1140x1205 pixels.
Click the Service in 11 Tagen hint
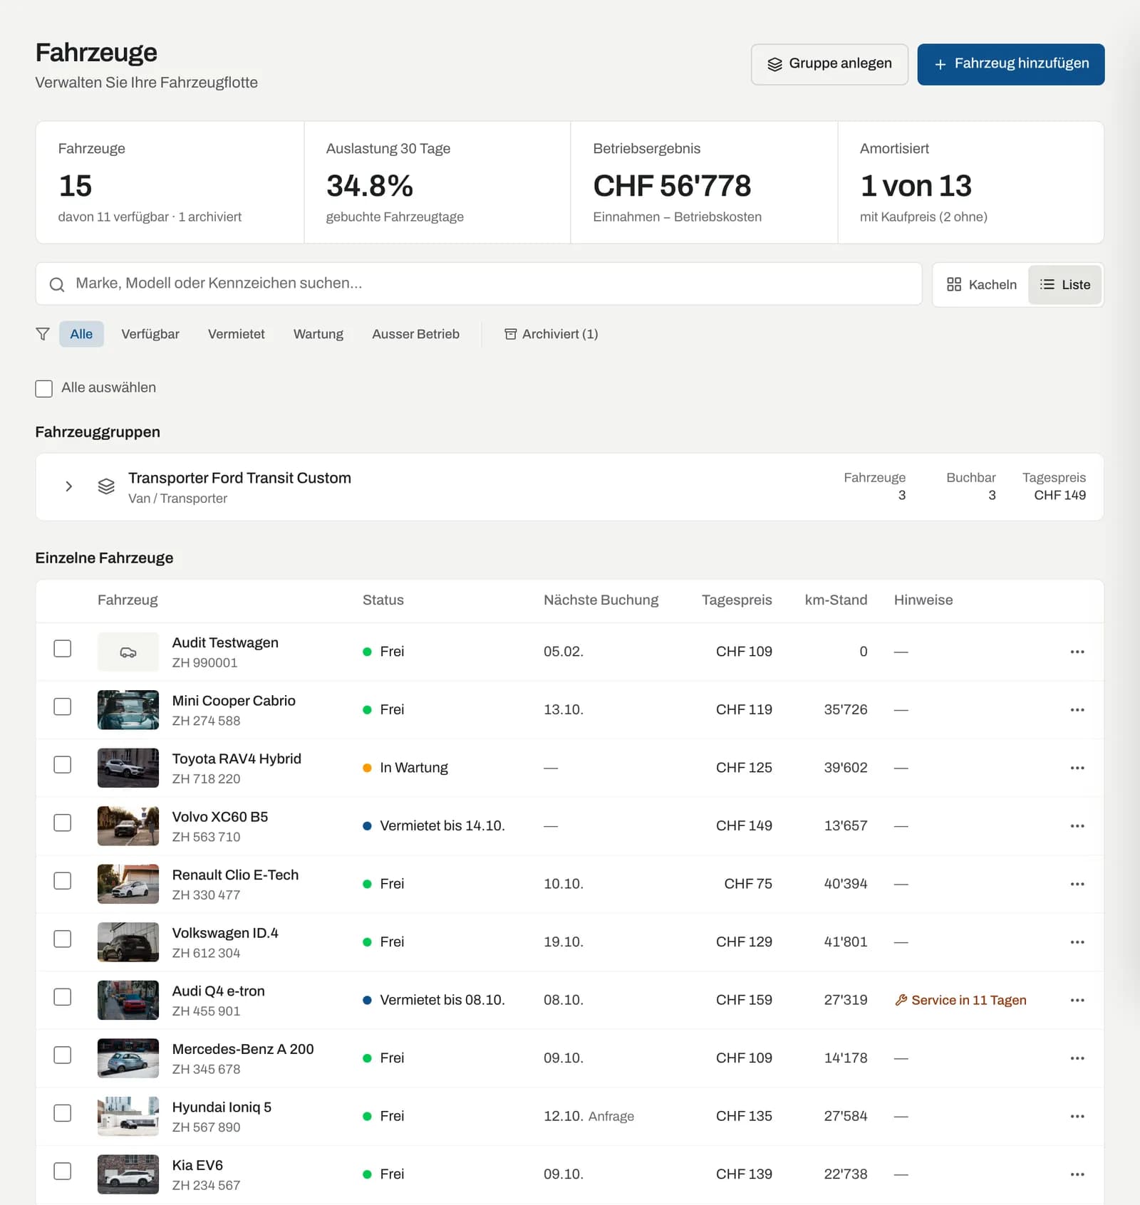pos(960,1000)
